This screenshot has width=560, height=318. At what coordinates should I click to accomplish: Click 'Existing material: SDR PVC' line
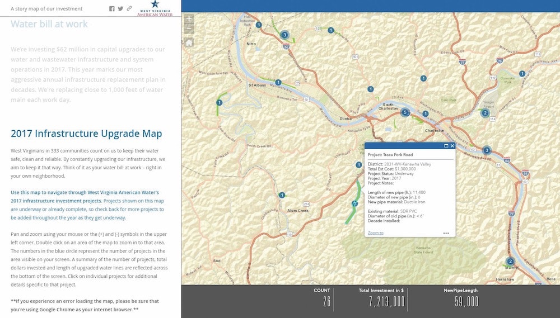click(x=392, y=211)
